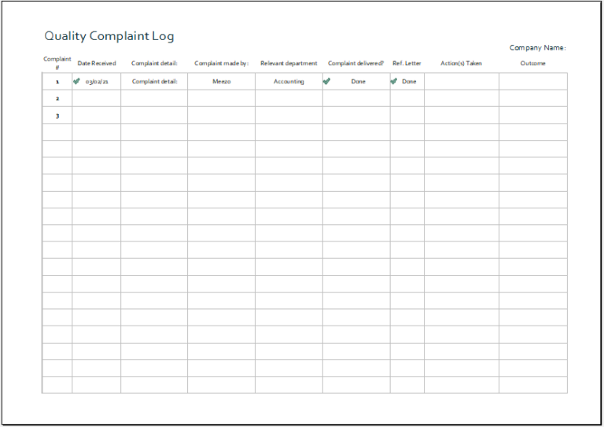Click the Action(s) Taken column header
The image size is (604, 427).
pos(461,64)
